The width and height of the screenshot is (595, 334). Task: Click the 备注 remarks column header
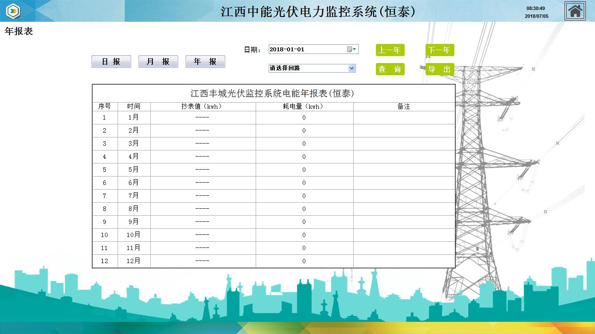point(404,107)
